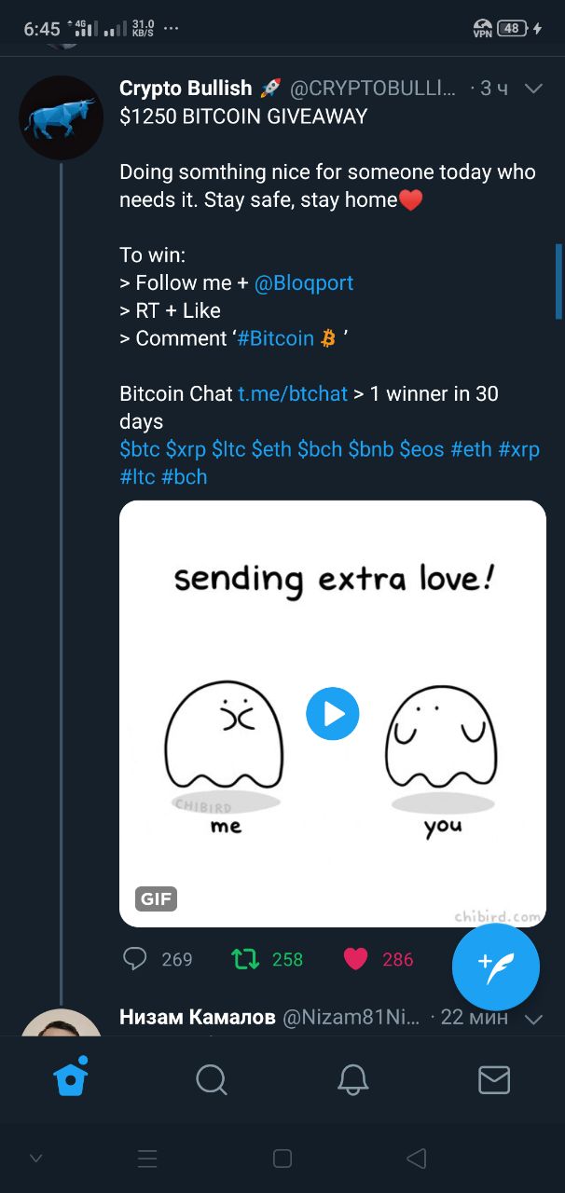Collapse the keyboard with the down chevron in the nav bar

tap(36, 1159)
